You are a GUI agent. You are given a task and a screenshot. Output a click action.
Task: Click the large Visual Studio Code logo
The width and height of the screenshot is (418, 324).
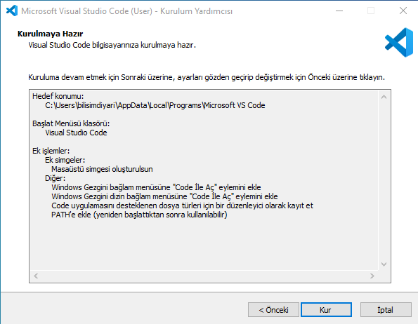(x=399, y=42)
